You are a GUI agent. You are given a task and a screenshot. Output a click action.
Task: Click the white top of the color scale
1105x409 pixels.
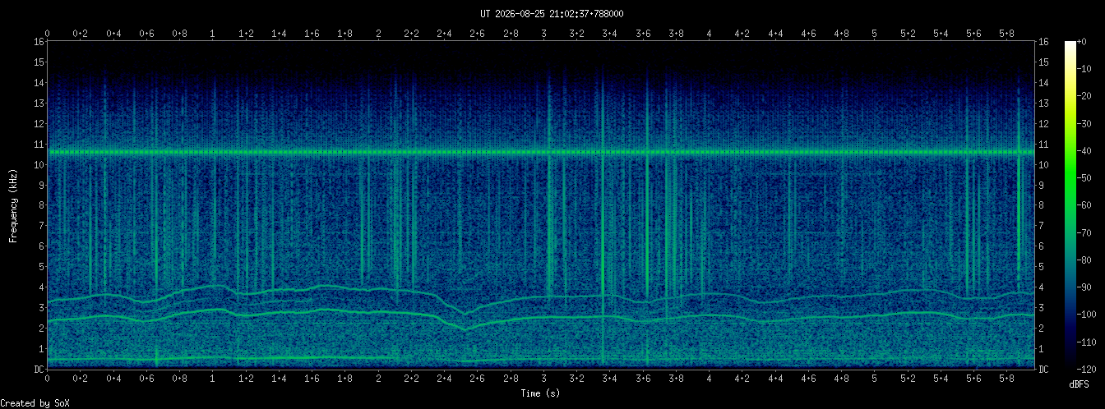click(1070, 45)
